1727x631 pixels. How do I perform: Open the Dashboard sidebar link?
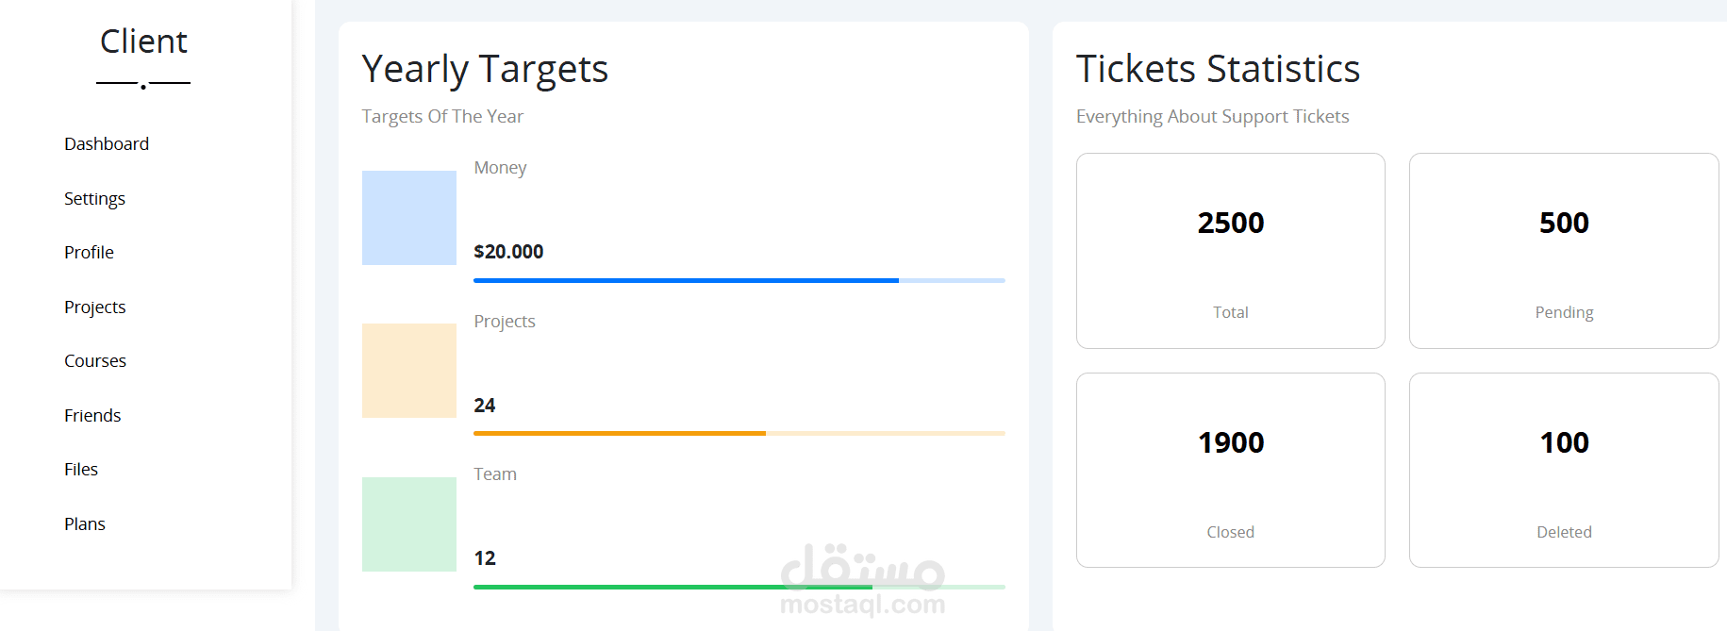[x=107, y=144]
